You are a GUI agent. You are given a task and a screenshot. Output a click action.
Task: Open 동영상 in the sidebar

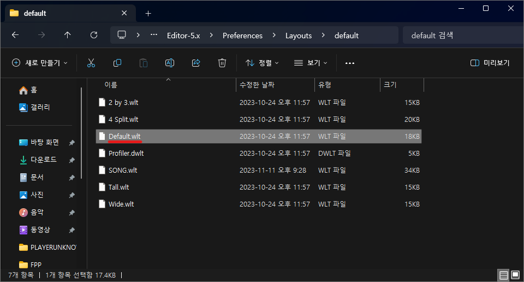[34, 230]
